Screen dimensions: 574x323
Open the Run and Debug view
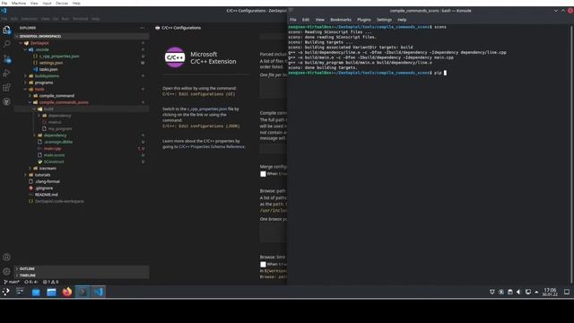click(6, 73)
